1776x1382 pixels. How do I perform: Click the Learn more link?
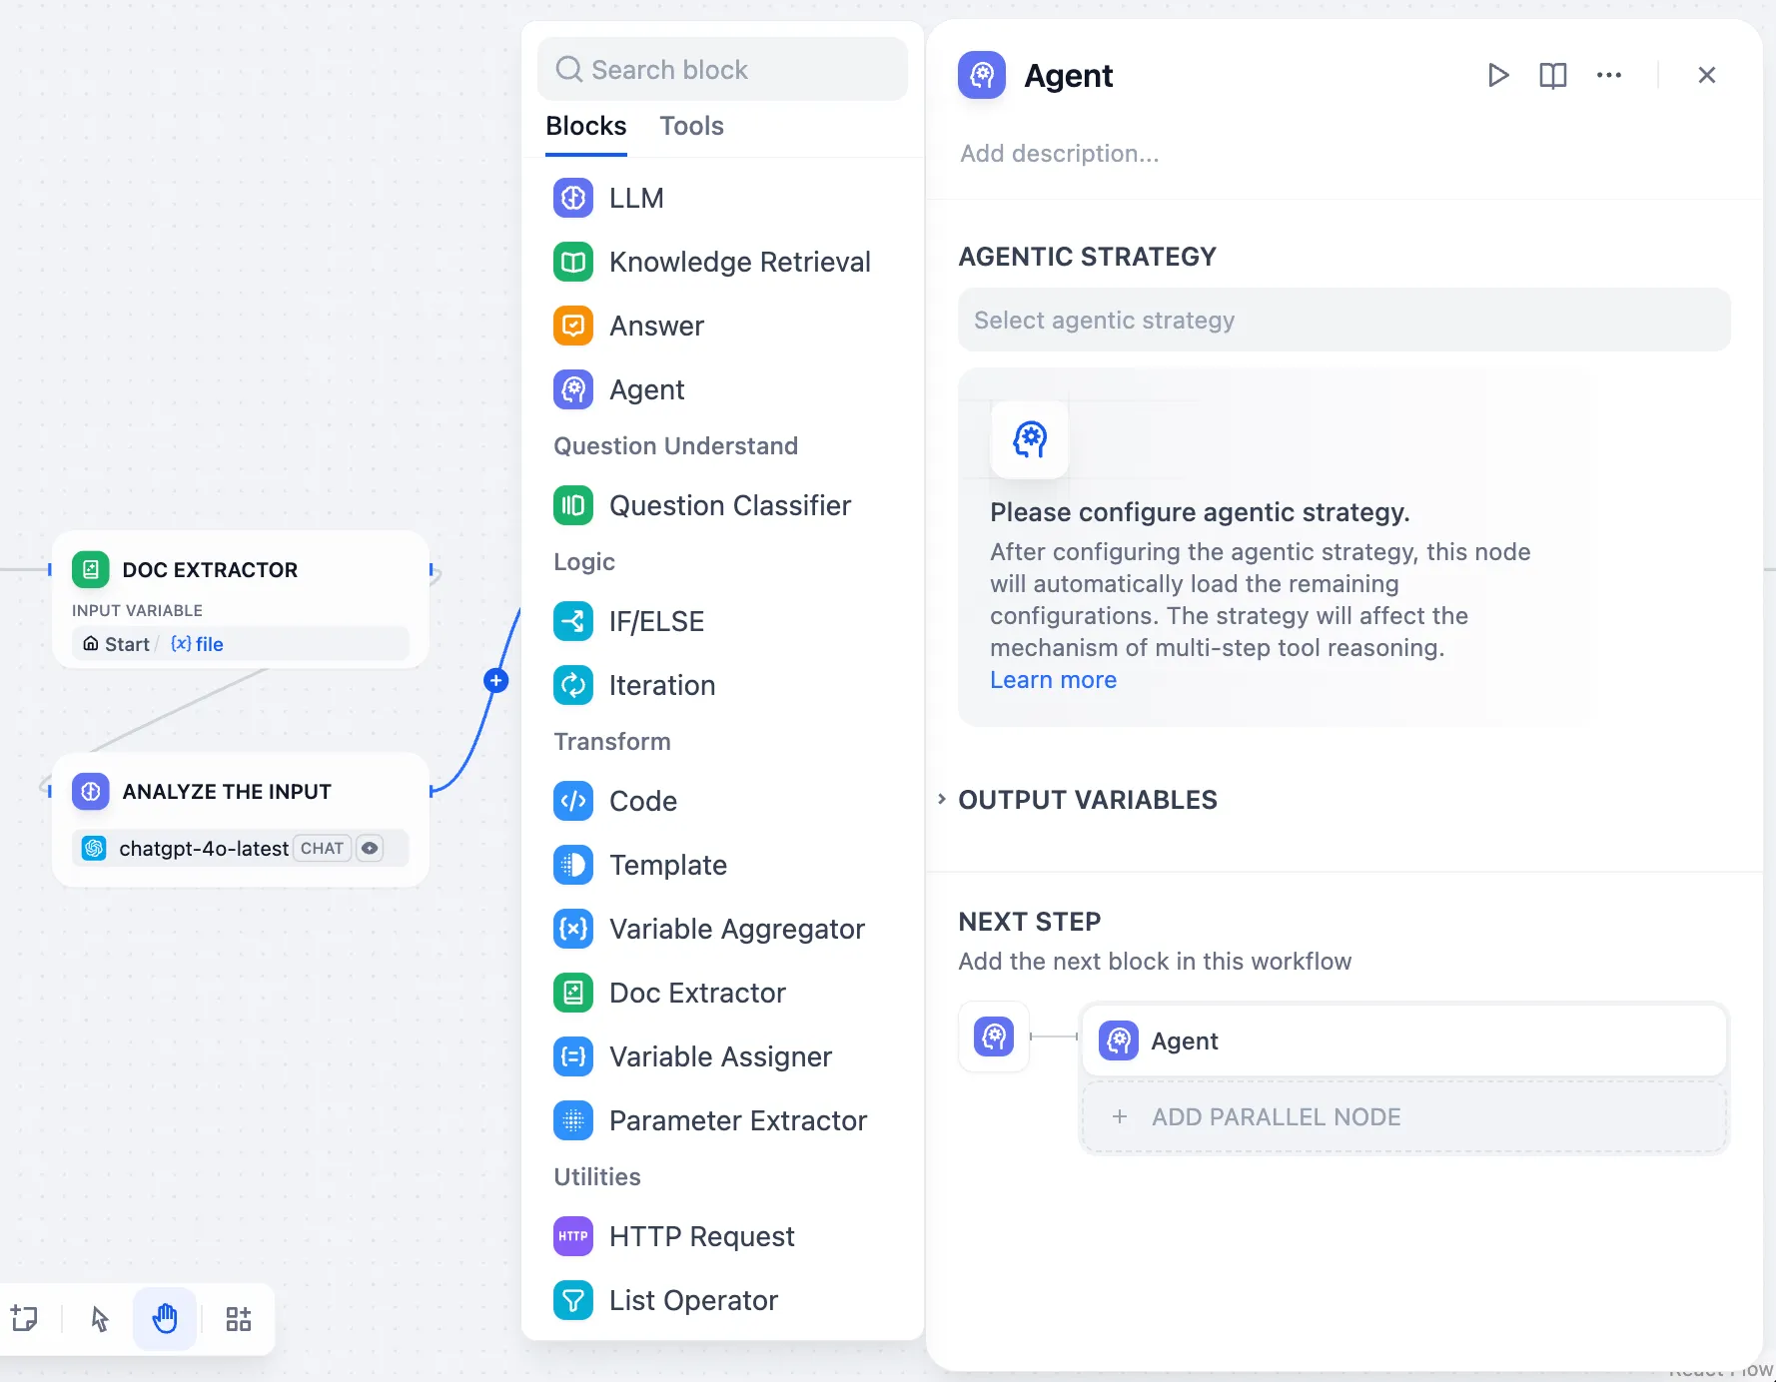1053,680
